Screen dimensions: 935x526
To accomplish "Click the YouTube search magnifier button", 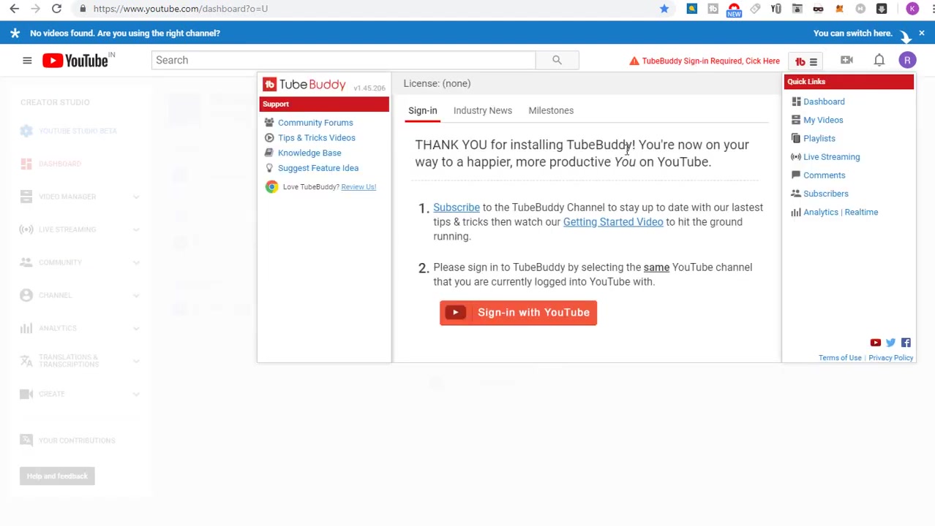I will (x=557, y=60).
